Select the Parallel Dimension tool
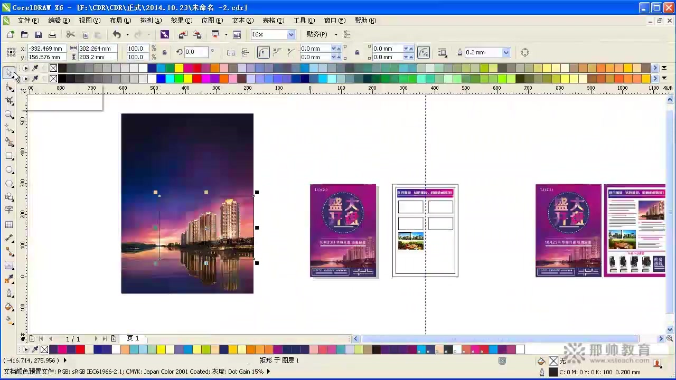 (9, 238)
